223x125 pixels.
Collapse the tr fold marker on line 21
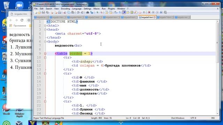pos(45,101)
